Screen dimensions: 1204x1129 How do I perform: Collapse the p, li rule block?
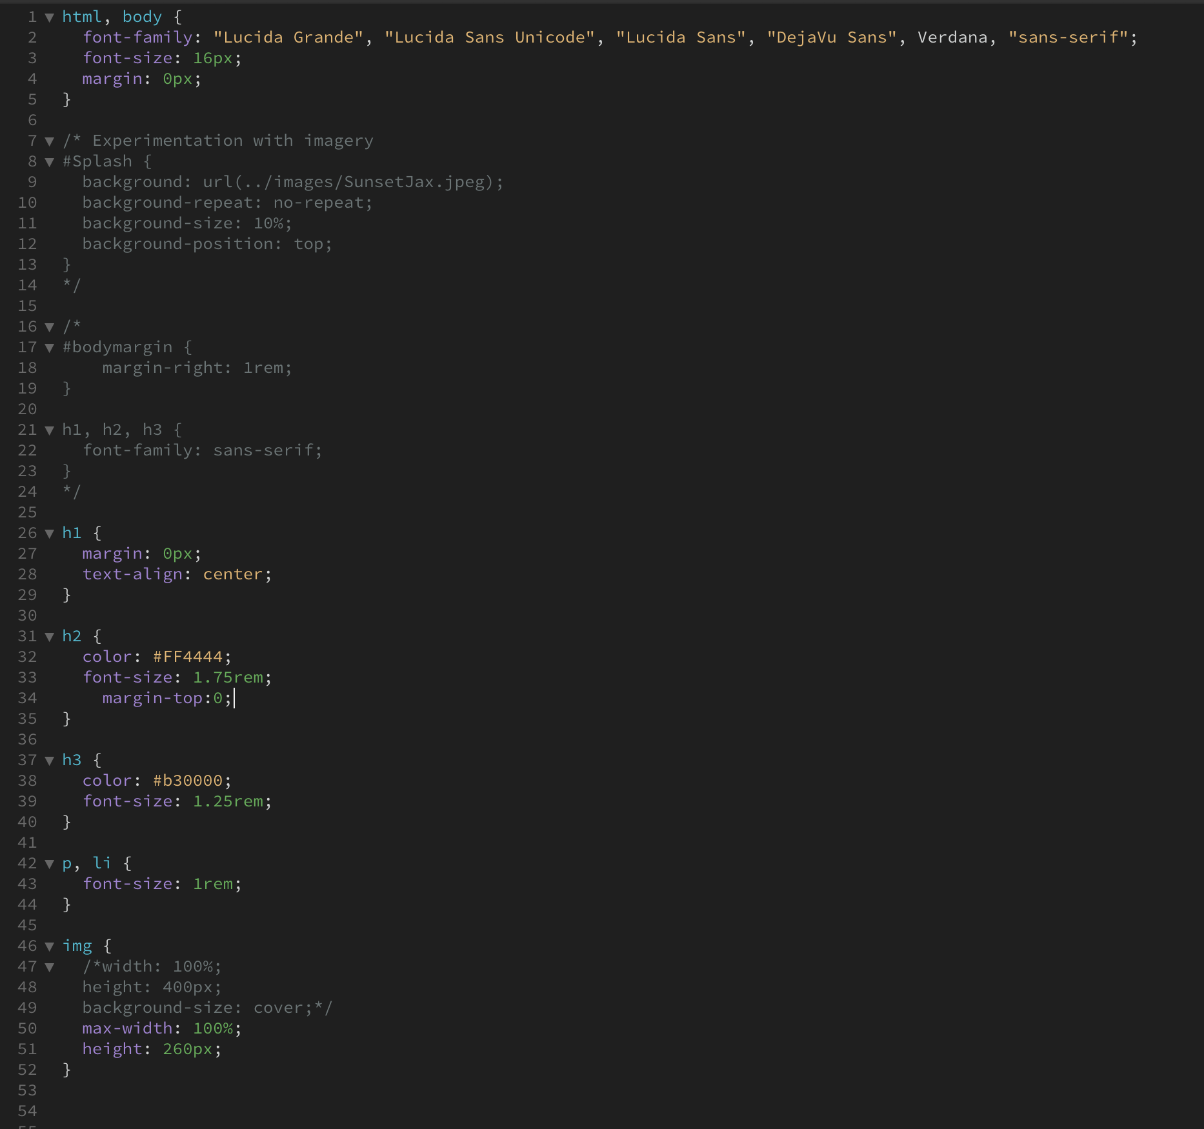50,864
